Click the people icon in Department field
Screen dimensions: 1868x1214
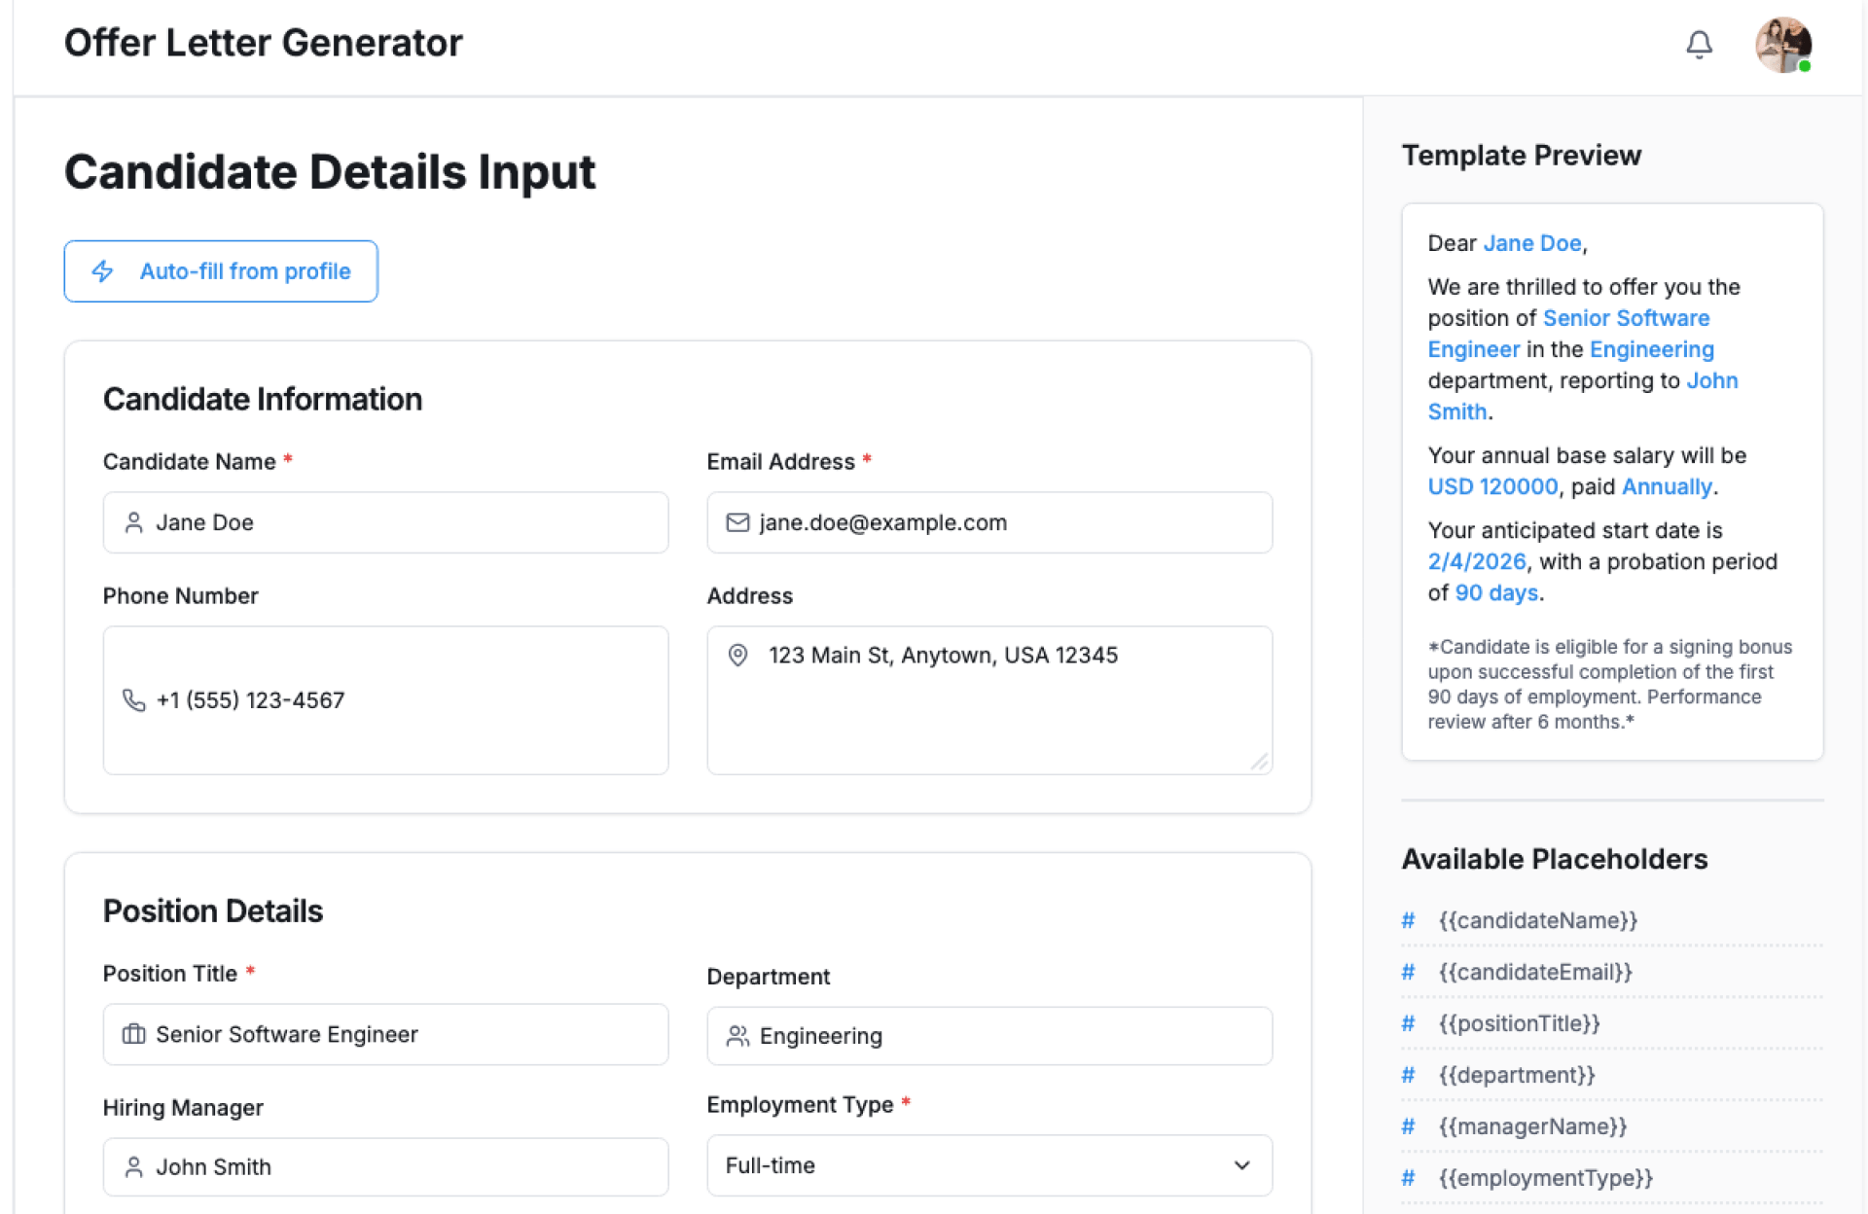(x=737, y=1036)
